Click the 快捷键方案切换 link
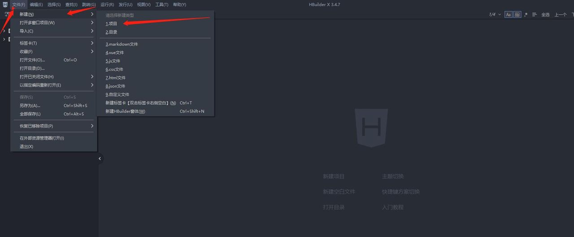The width and height of the screenshot is (574, 237). [401, 192]
